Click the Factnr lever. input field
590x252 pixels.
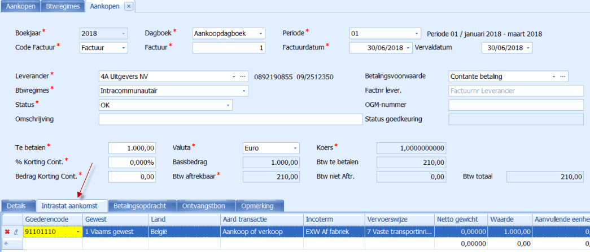[x=515, y=91]
